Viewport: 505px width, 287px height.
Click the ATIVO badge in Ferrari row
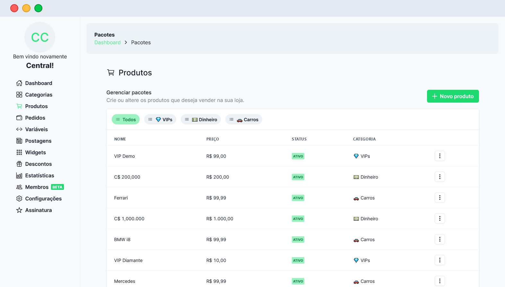298,198
